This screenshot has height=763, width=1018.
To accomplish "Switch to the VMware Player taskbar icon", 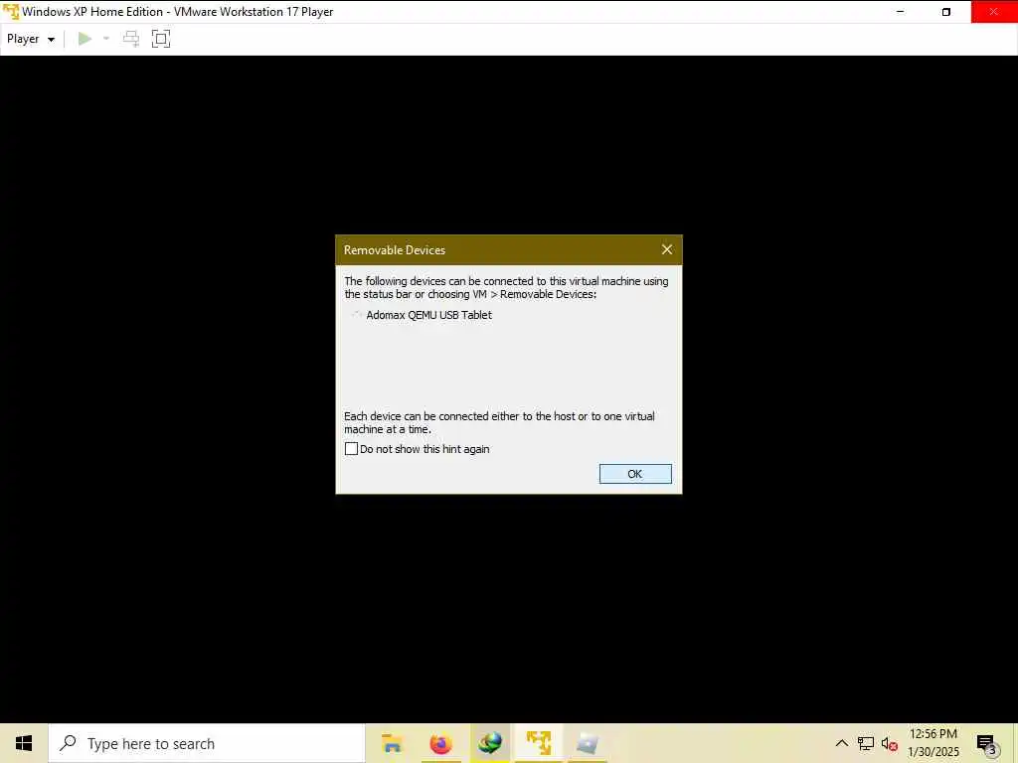I will point(539,743).
